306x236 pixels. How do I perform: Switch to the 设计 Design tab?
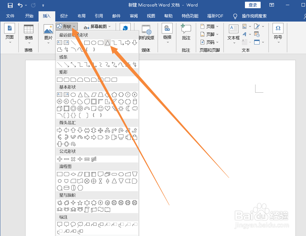pos(64,16)
